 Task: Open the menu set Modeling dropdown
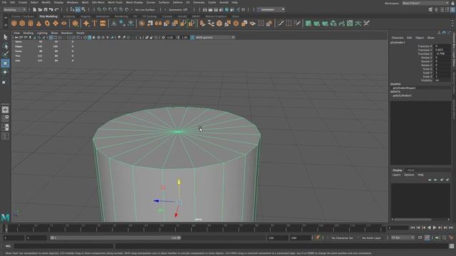coord(14,9)
